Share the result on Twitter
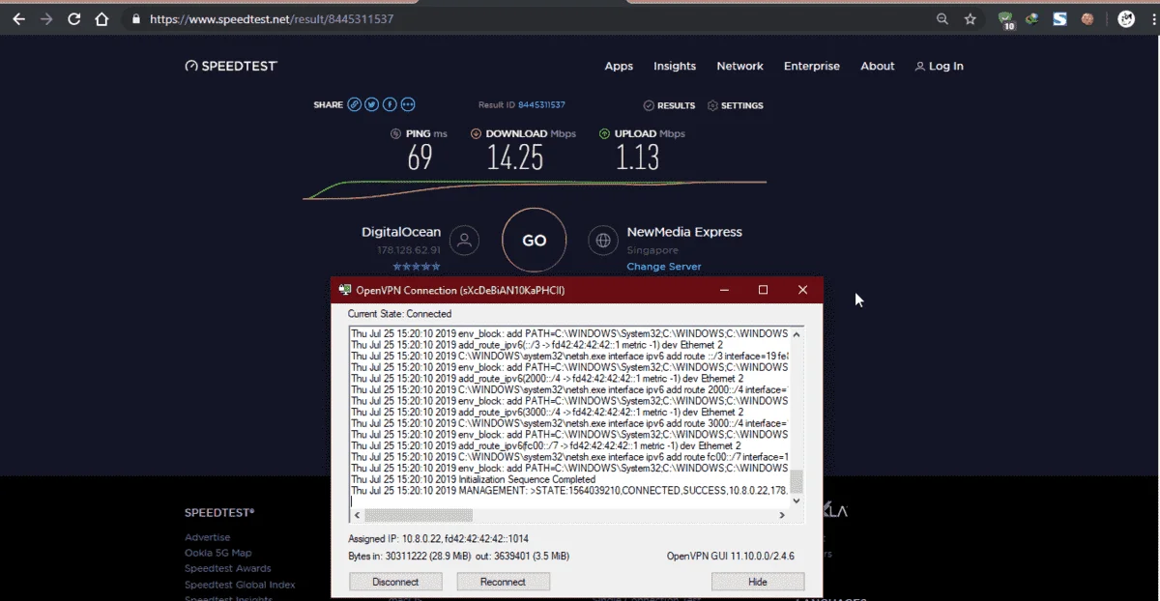Screen dimensions: 1160x601 [372, 104]
